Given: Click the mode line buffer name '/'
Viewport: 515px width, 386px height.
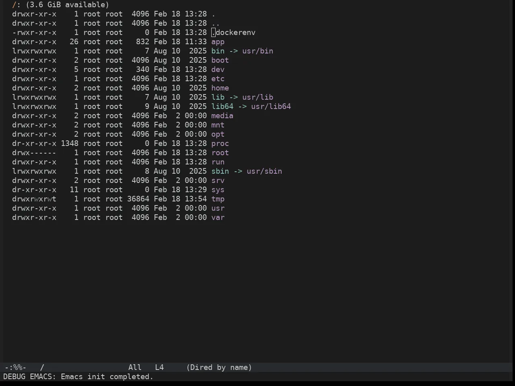Looking at the screenshot, I should (x=42, y=368).
